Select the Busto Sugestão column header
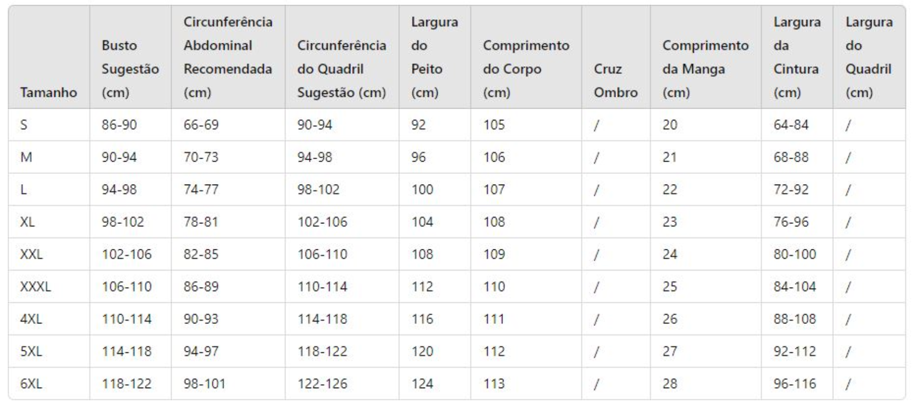Viewport: 916px width, 408px height. pyautogui.click(x=130, y=69)
